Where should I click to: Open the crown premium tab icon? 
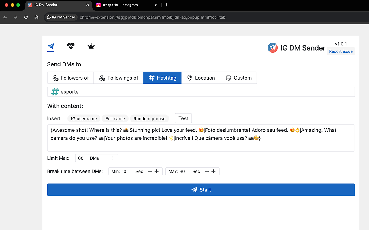point(91,46)
